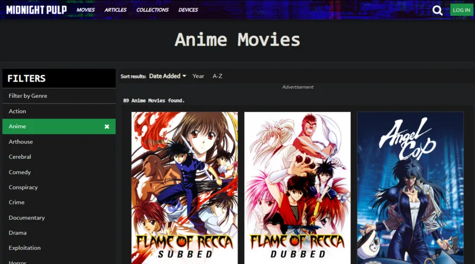Filter by the Arthouse genre

tap(59, 141)
